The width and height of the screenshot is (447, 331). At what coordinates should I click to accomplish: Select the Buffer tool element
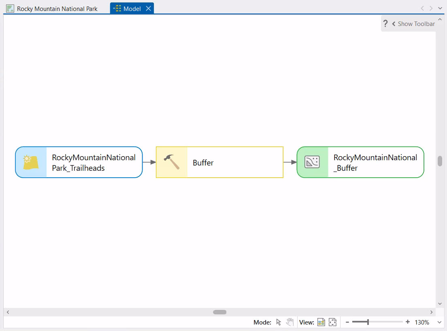tap(219, 162)
